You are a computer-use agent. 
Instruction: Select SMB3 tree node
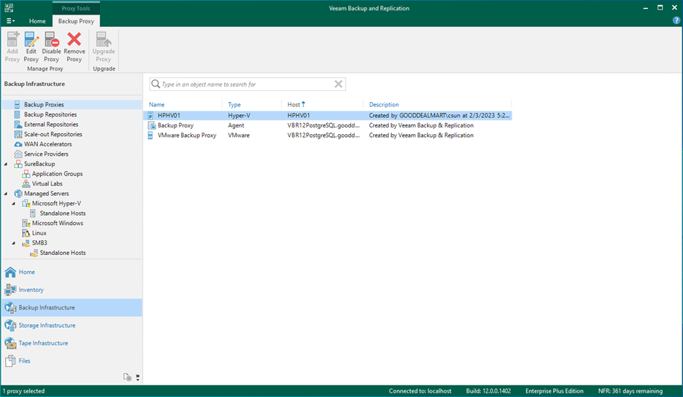[x=39, y=243]
